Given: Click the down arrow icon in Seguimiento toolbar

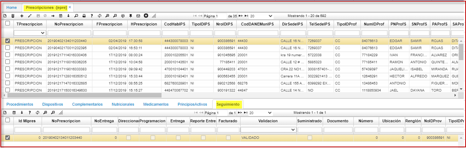Looking at the screenshot, I should click(22, 113).
